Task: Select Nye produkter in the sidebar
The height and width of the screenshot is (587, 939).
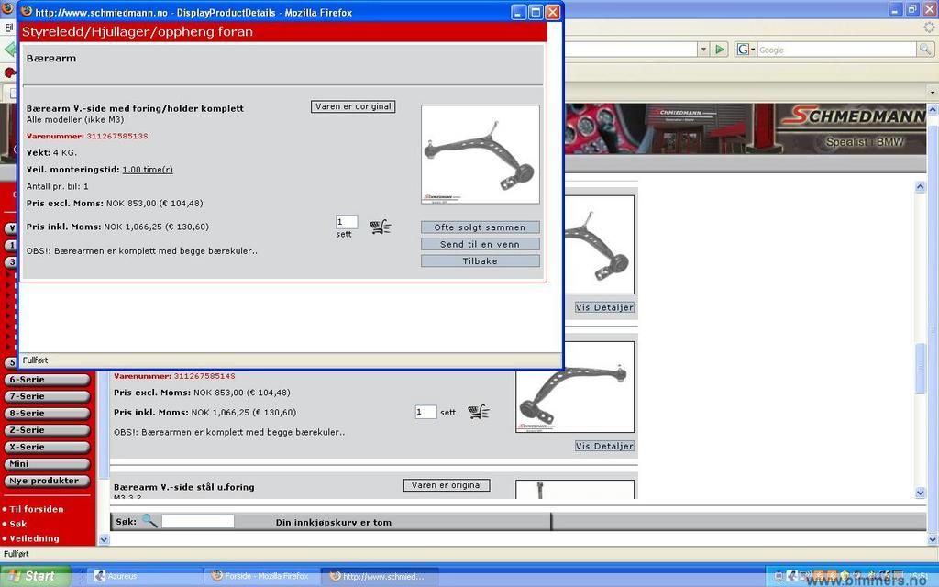Action: click(48, 481)
